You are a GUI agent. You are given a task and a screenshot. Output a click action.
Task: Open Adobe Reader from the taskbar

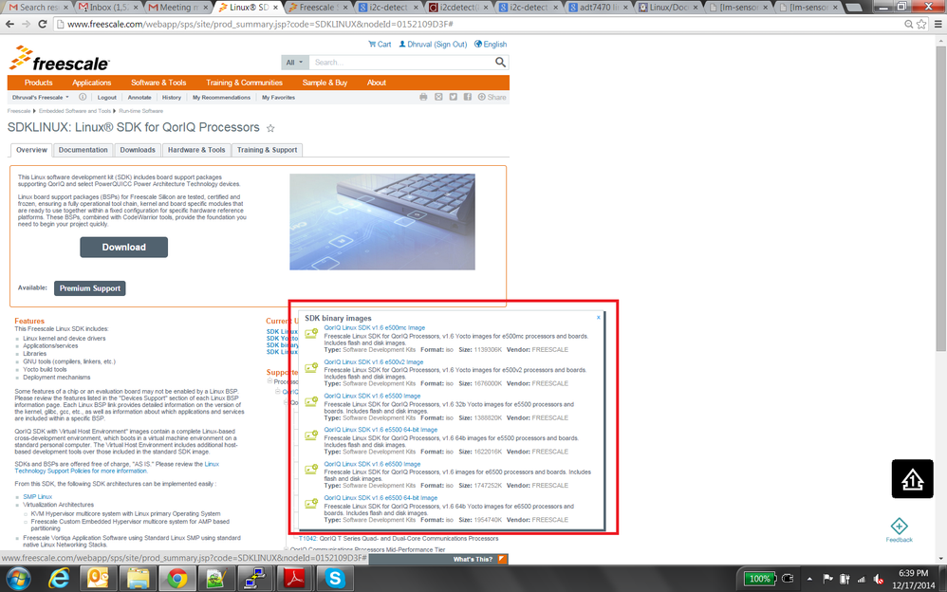[x=294, y=578]
